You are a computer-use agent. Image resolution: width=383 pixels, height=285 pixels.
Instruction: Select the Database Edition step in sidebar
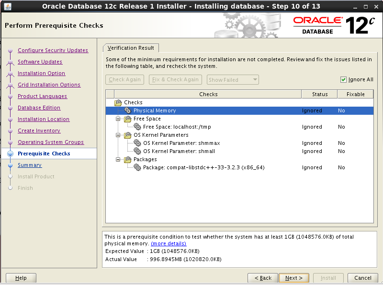40,108
